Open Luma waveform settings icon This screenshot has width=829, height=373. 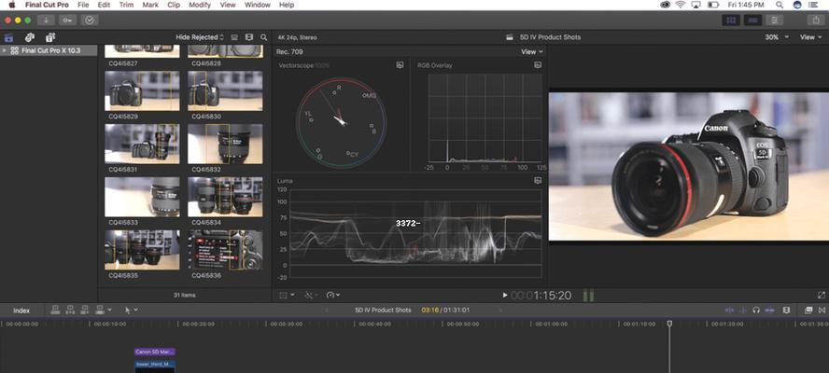click(x=538, y=181)
